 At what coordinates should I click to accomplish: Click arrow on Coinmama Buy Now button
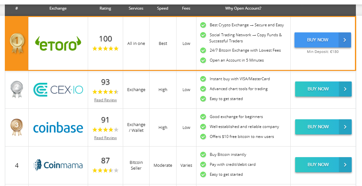click(345, 165)
